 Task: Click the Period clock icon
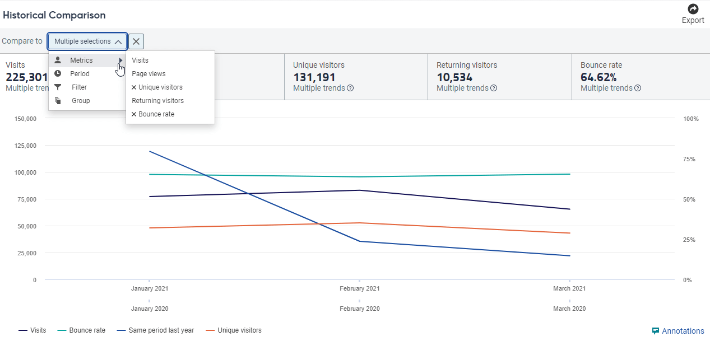(58, 73)
